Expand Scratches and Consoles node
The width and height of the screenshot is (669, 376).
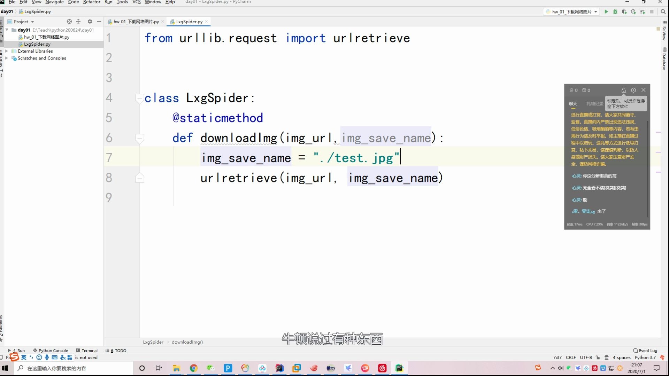point(7,58)
